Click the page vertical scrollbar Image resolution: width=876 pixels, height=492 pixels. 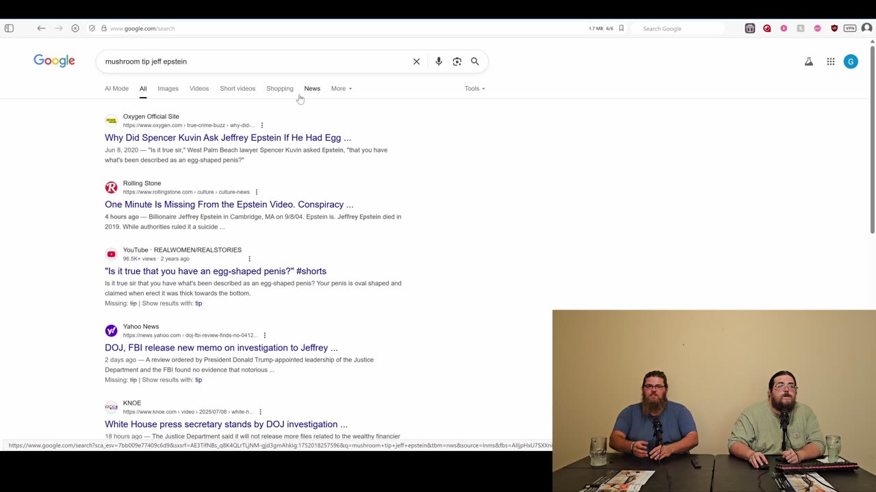point(872,137)
